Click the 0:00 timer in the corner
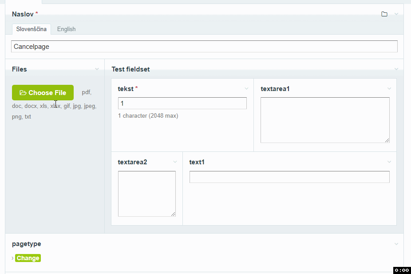Screen dimensions: 411x274 [402, 270]
